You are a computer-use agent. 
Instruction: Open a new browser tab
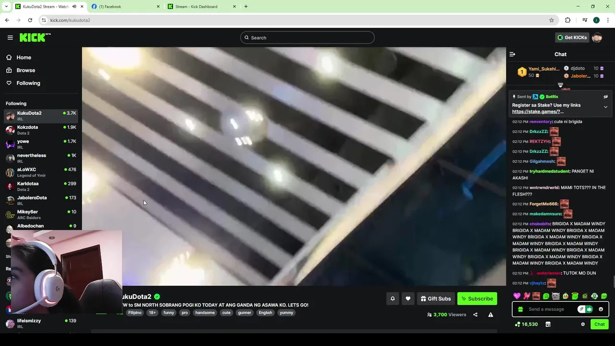246,7
